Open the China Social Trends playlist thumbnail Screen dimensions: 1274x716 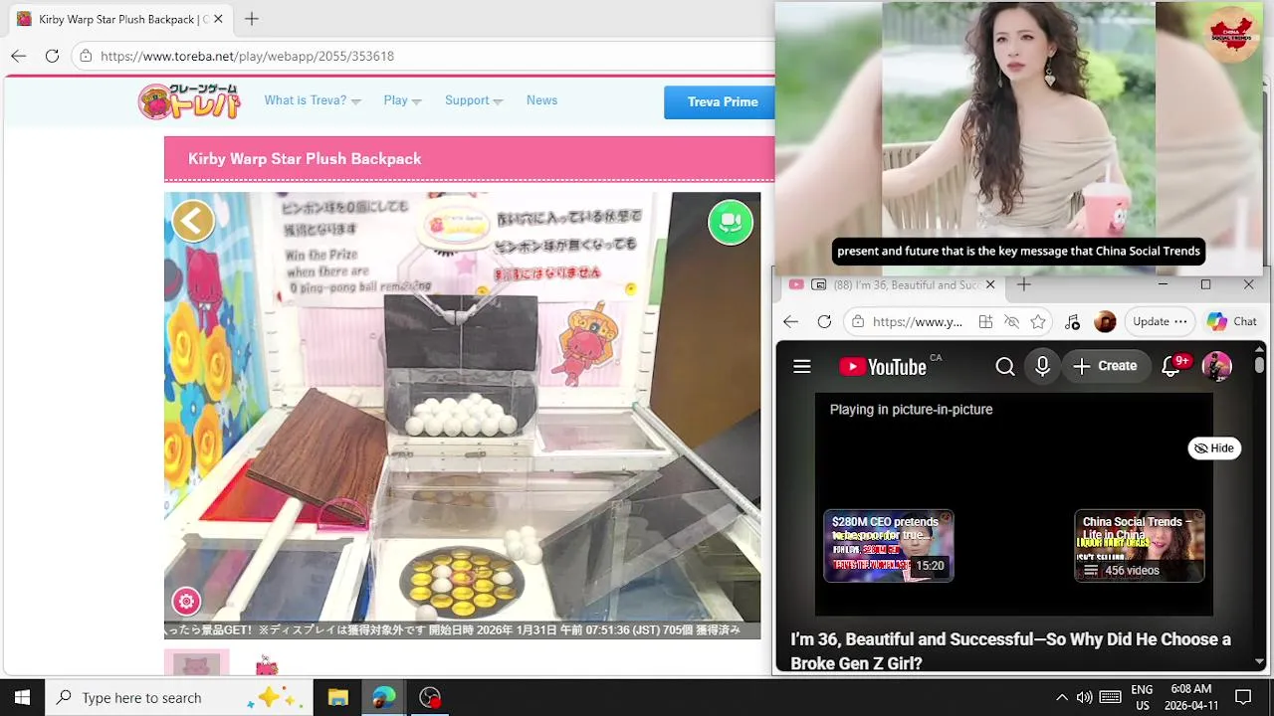[x=1140, y=546]
